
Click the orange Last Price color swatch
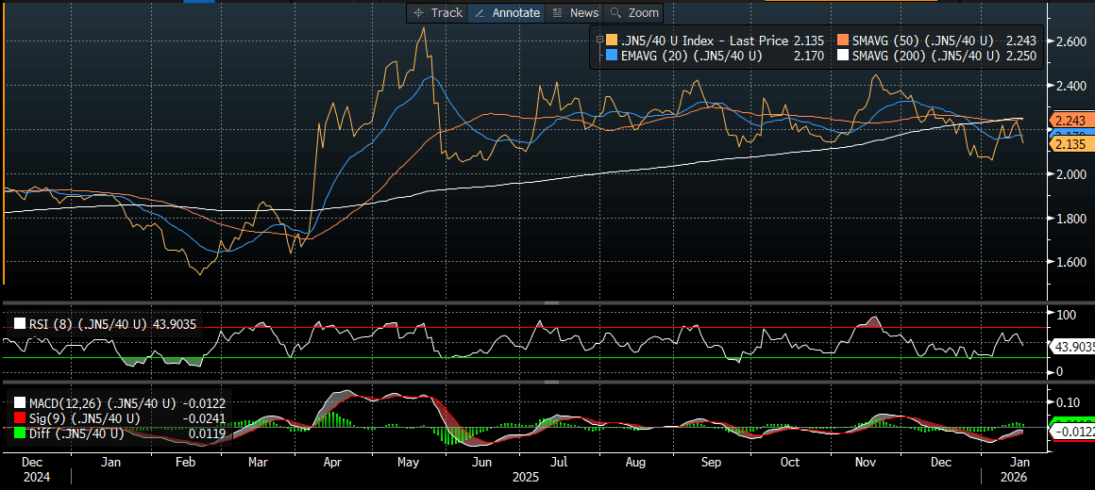tap(612, 41)
